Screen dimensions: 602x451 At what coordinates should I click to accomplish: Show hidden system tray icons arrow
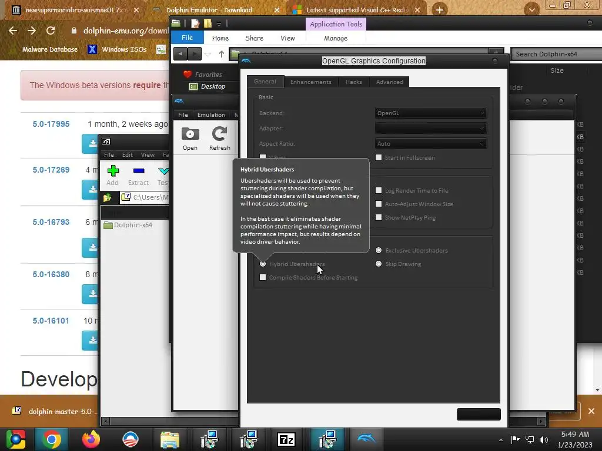coord(501,440)
